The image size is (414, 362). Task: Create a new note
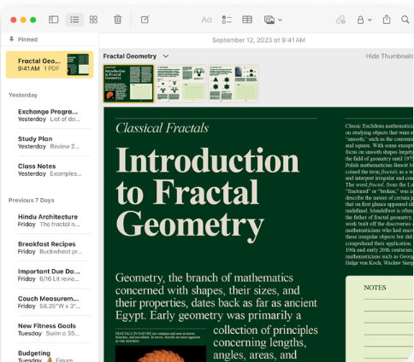click(x=145, y=20)
